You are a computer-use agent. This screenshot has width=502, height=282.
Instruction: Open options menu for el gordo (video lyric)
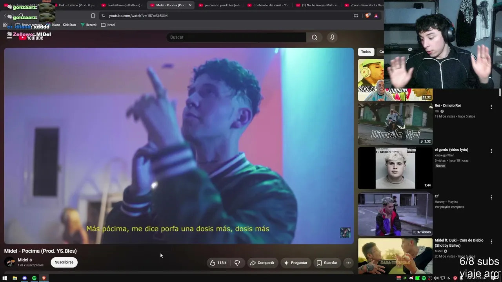[x=491, y=151]
